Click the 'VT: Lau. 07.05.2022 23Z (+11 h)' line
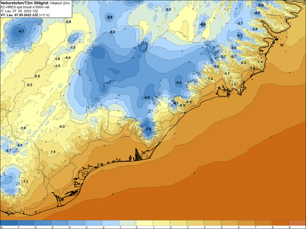Screen dimensions: 306x229 tap(25, 15)
